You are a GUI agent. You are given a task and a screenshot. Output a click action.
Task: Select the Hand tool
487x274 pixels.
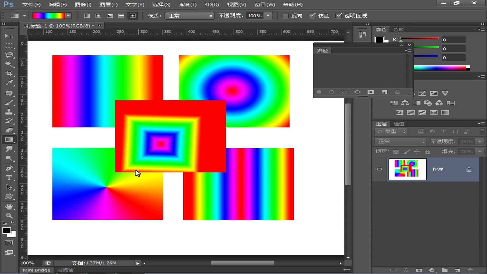pos(9,207)
